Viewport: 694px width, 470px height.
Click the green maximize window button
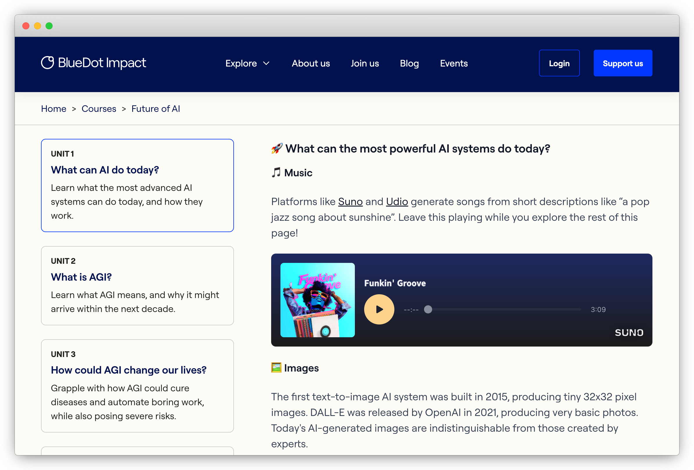[49, 26]
